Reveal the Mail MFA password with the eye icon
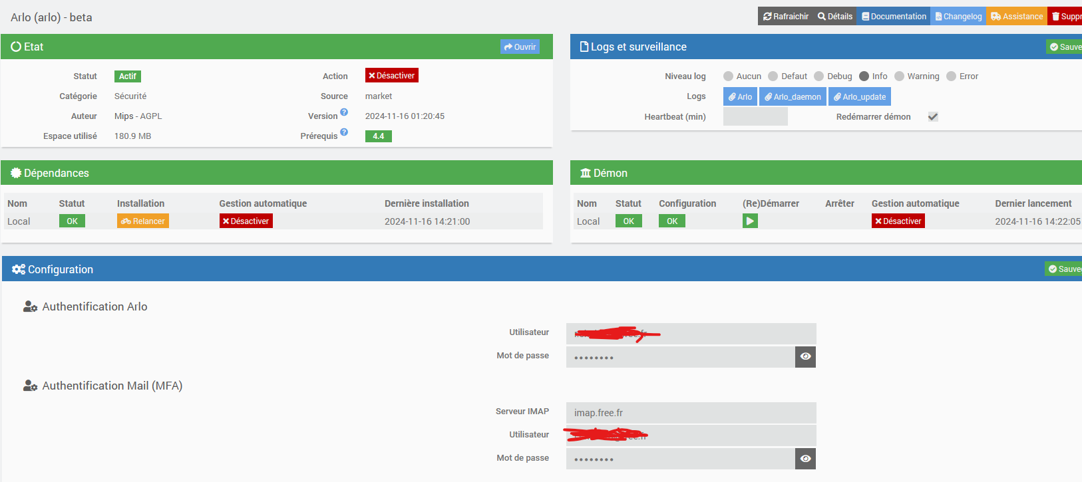The height and width of the screenshot is (482, 1082). 805,459
